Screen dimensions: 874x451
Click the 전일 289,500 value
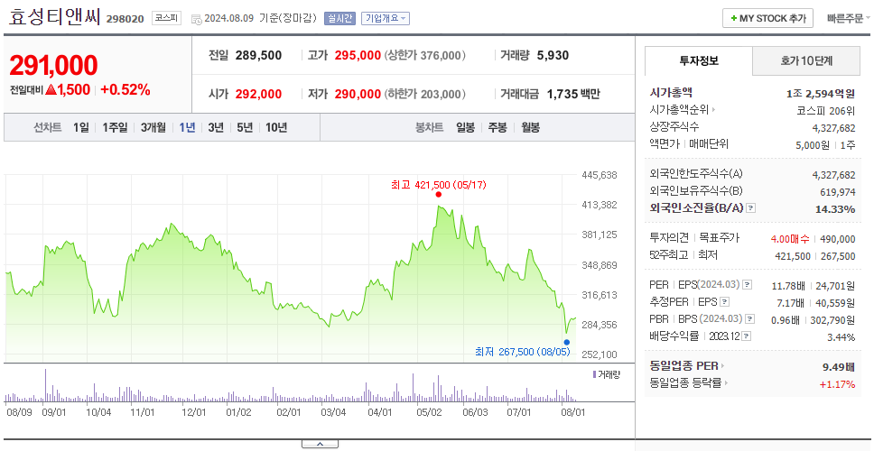click(x=258, y=55)
